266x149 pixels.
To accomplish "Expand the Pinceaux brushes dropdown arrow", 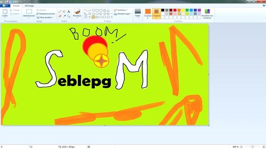I will coord(77,18).
